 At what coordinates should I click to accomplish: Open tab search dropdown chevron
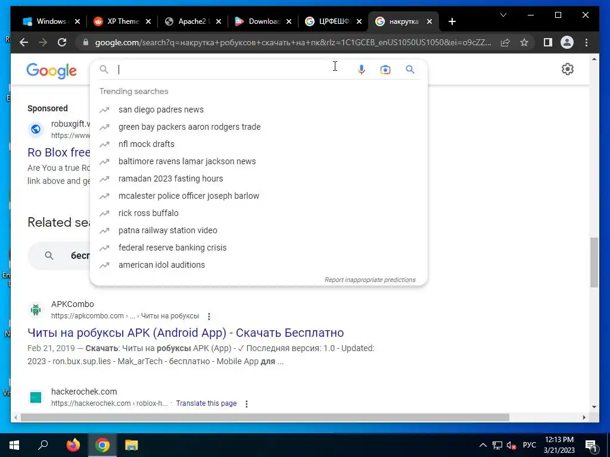point(503,15)
